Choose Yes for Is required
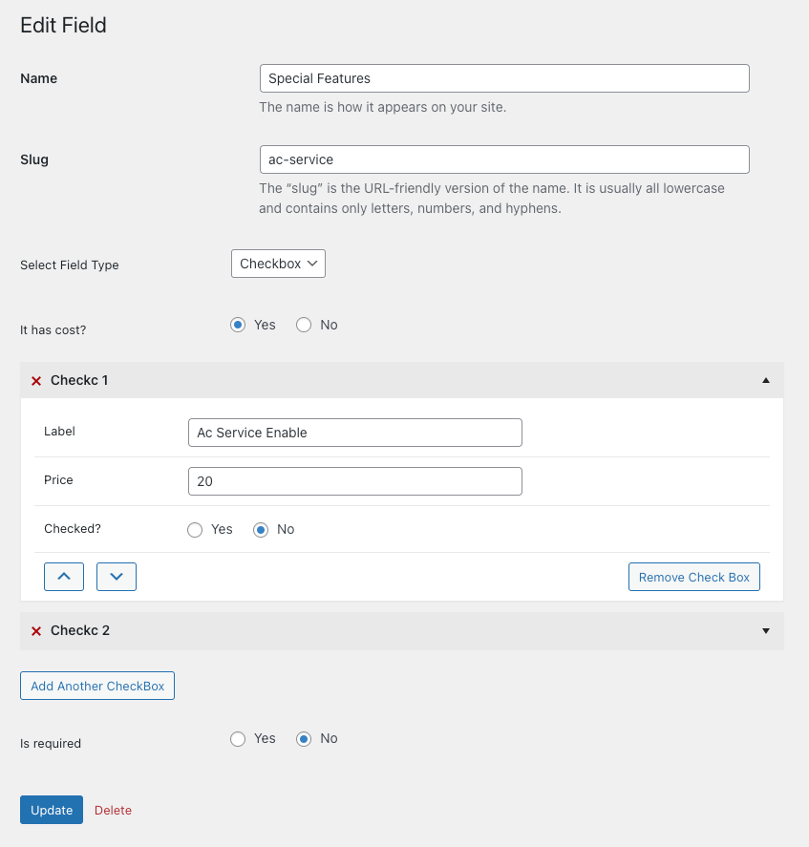 238,738
